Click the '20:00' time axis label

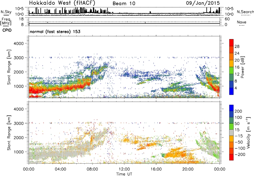point(188,169)
